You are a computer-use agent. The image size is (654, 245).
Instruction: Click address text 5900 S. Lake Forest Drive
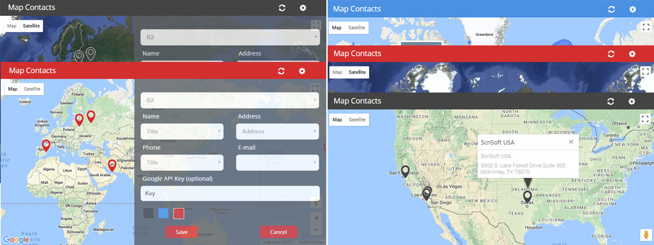click(523, 166)
